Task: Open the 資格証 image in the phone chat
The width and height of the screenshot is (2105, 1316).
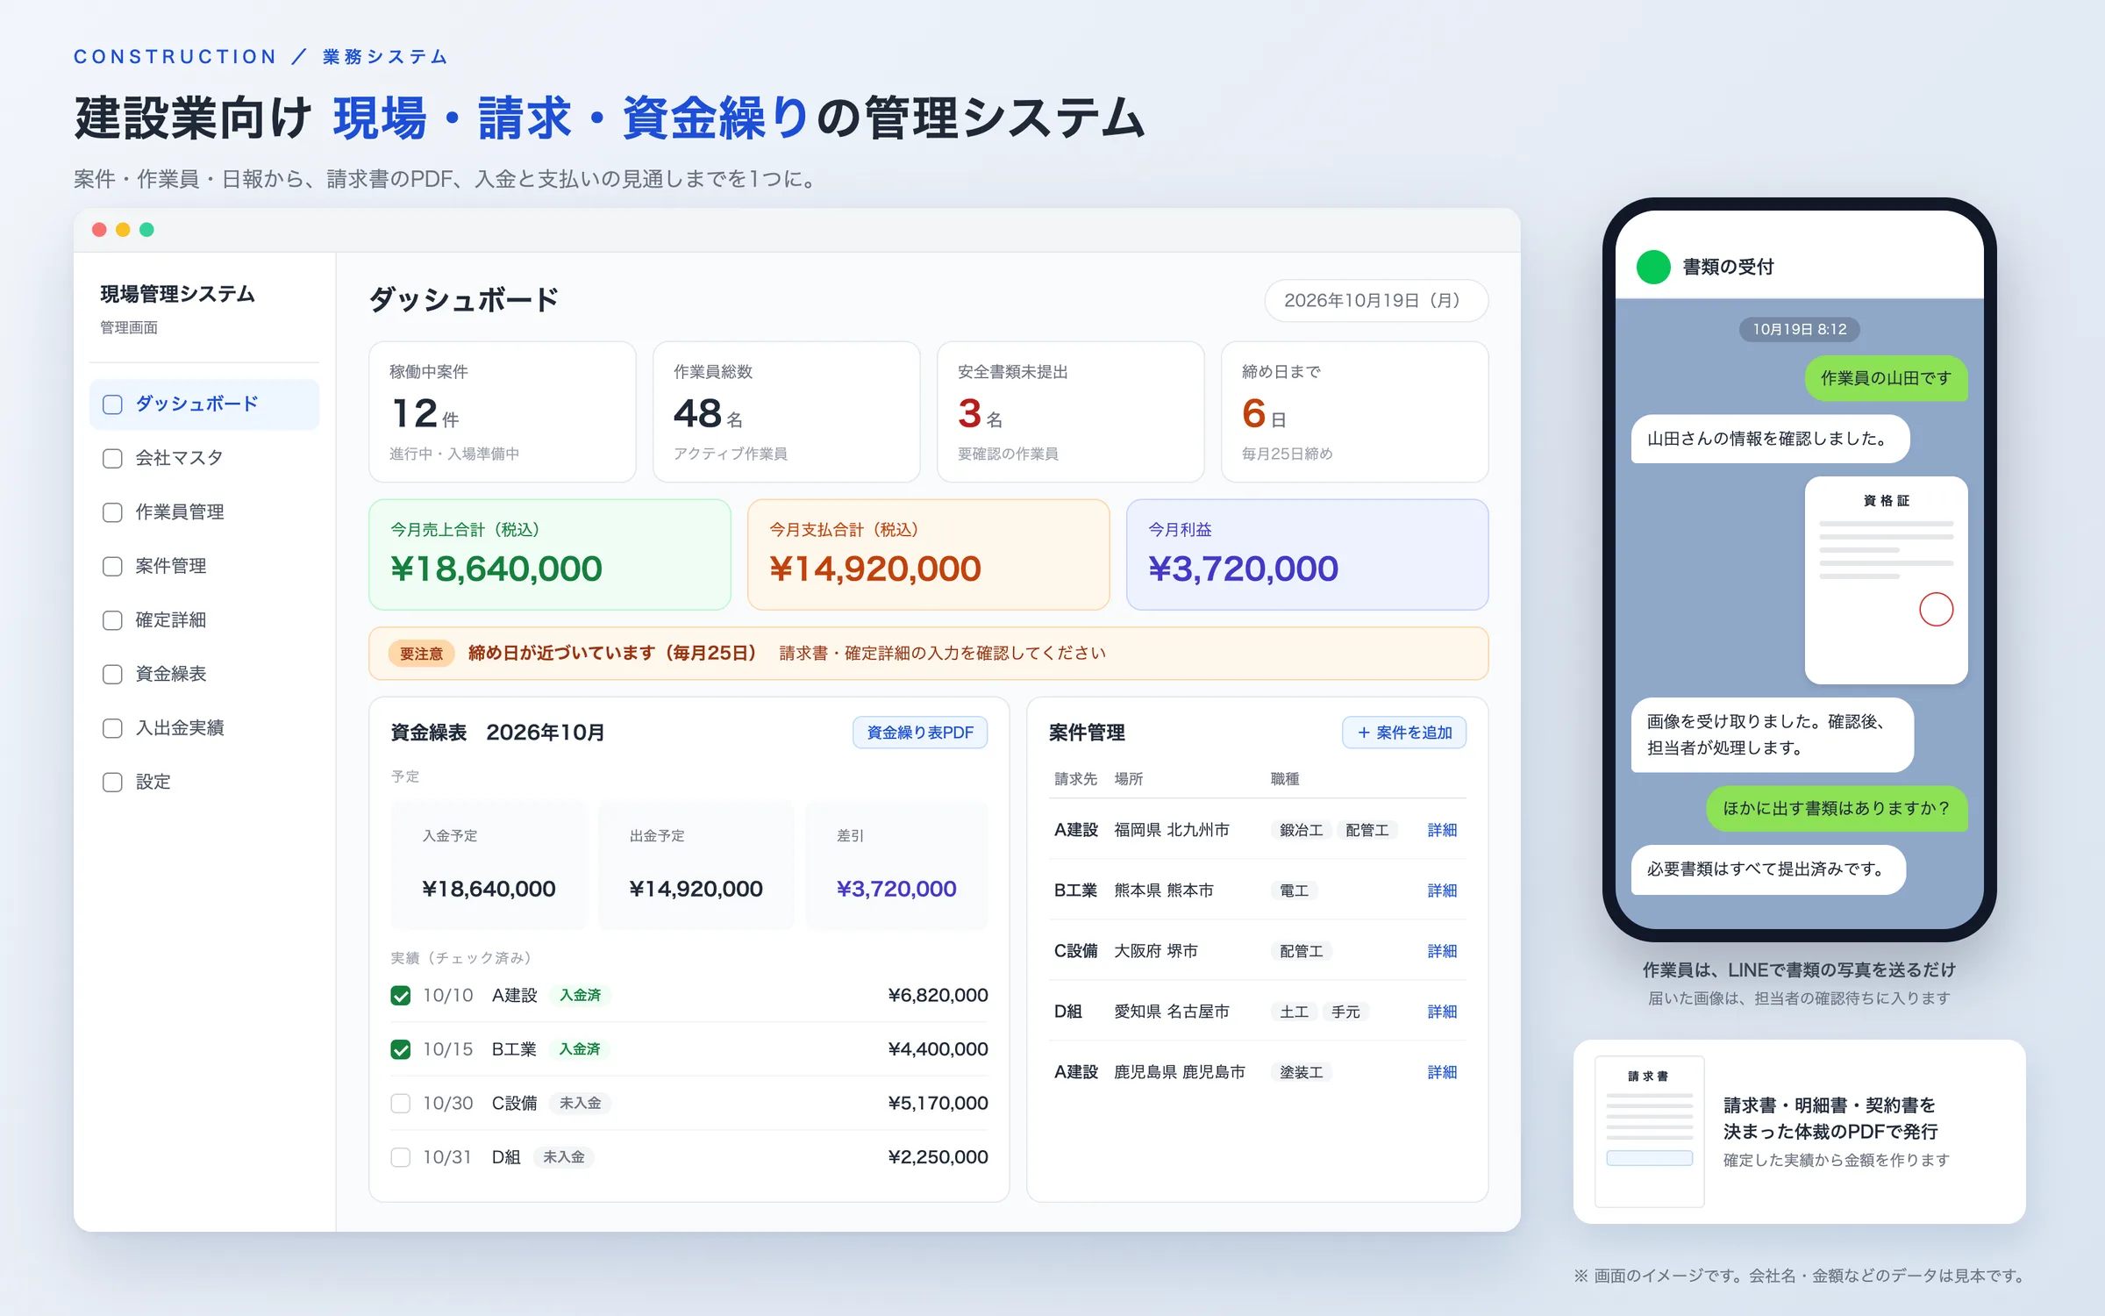Action: [x=1887, y=580]
